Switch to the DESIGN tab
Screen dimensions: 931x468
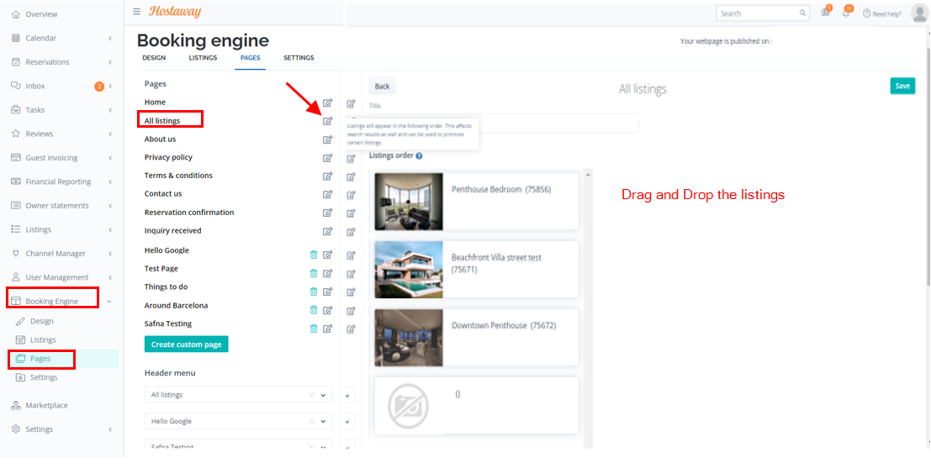click(154, 58)
